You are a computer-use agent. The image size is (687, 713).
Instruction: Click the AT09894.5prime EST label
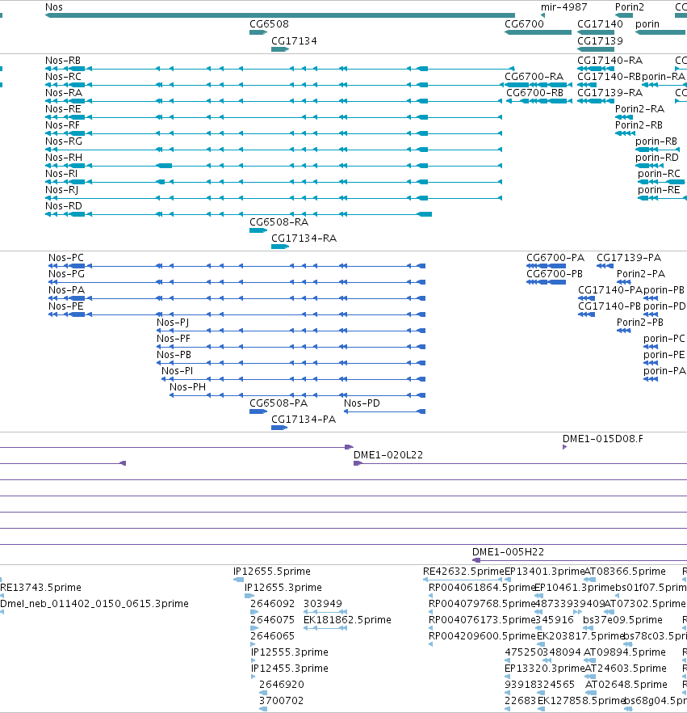point(625,652)
